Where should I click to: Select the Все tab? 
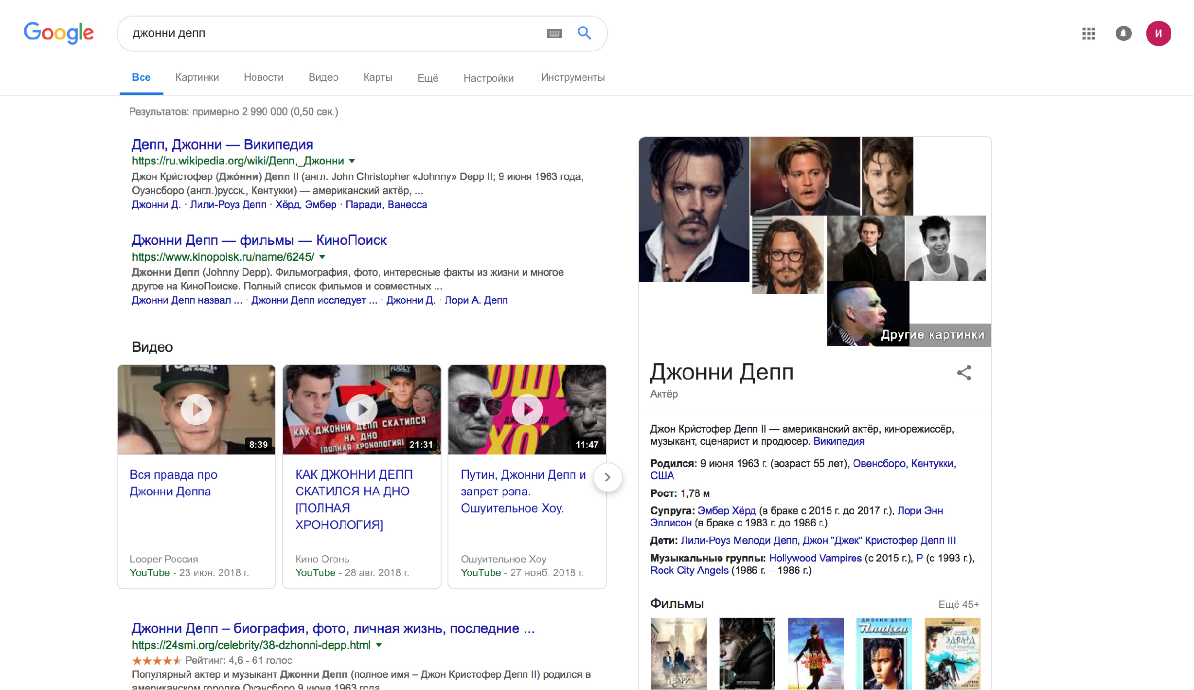point(141,77)
